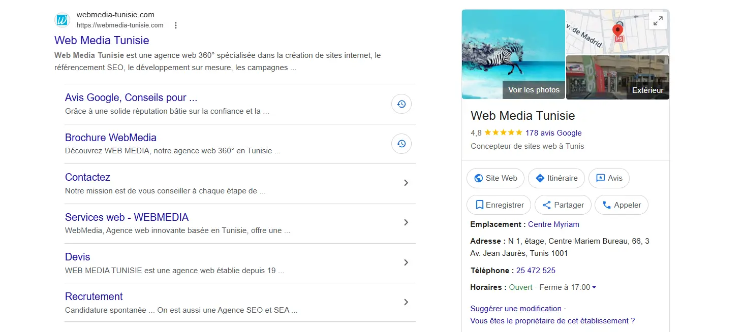
Task: Click the Adresse address text
Action: pos(560,247)
